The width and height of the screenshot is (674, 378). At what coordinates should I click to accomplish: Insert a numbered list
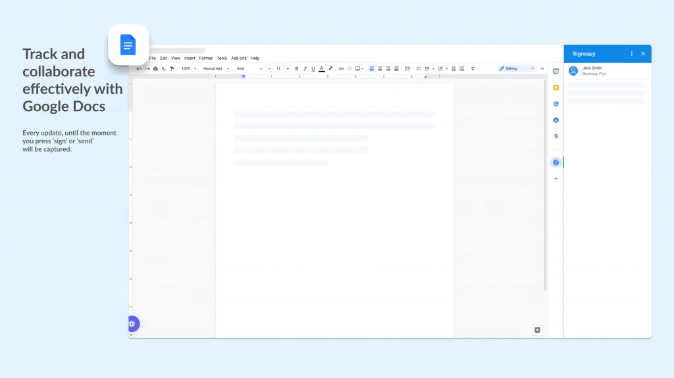coord(440,69)
